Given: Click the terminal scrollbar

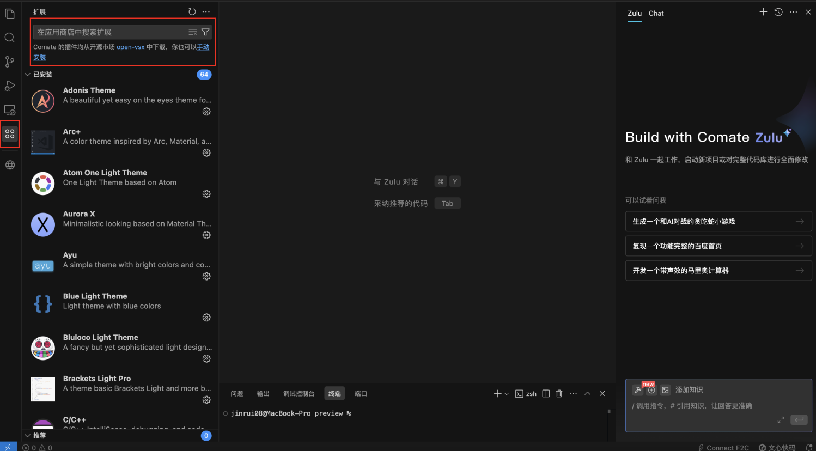Looking at the screenshot, I should click(608, 412).
